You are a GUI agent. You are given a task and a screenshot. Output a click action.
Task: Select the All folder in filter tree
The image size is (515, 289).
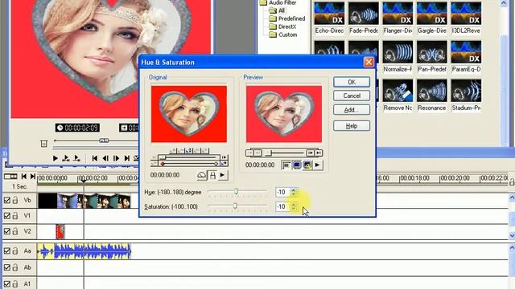coord(277,10)
